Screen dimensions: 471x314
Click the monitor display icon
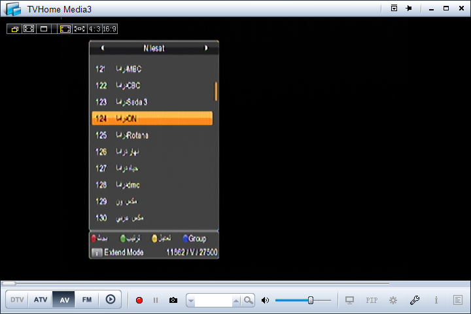pos(349,300)
